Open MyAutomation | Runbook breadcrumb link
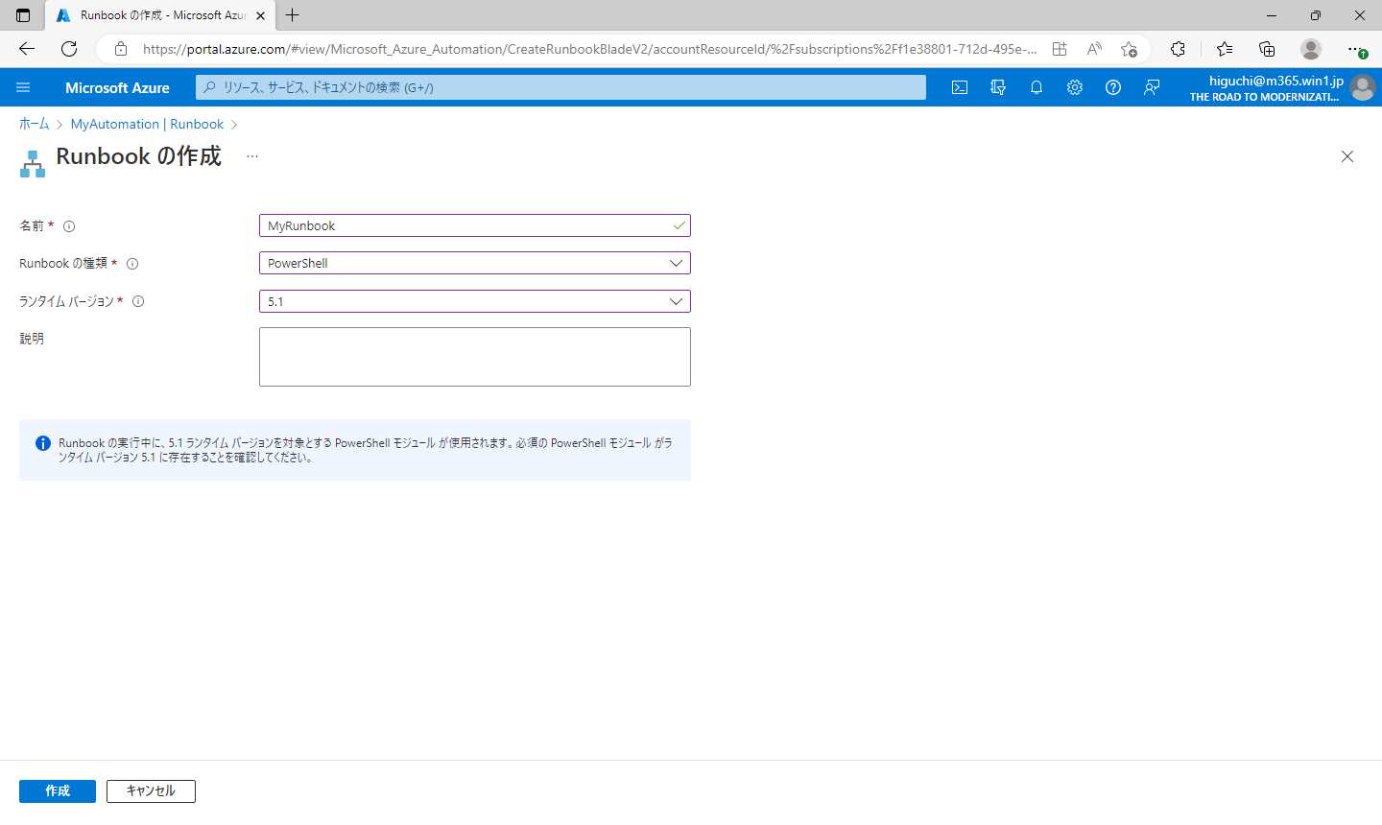 click(x=147, y=124)
